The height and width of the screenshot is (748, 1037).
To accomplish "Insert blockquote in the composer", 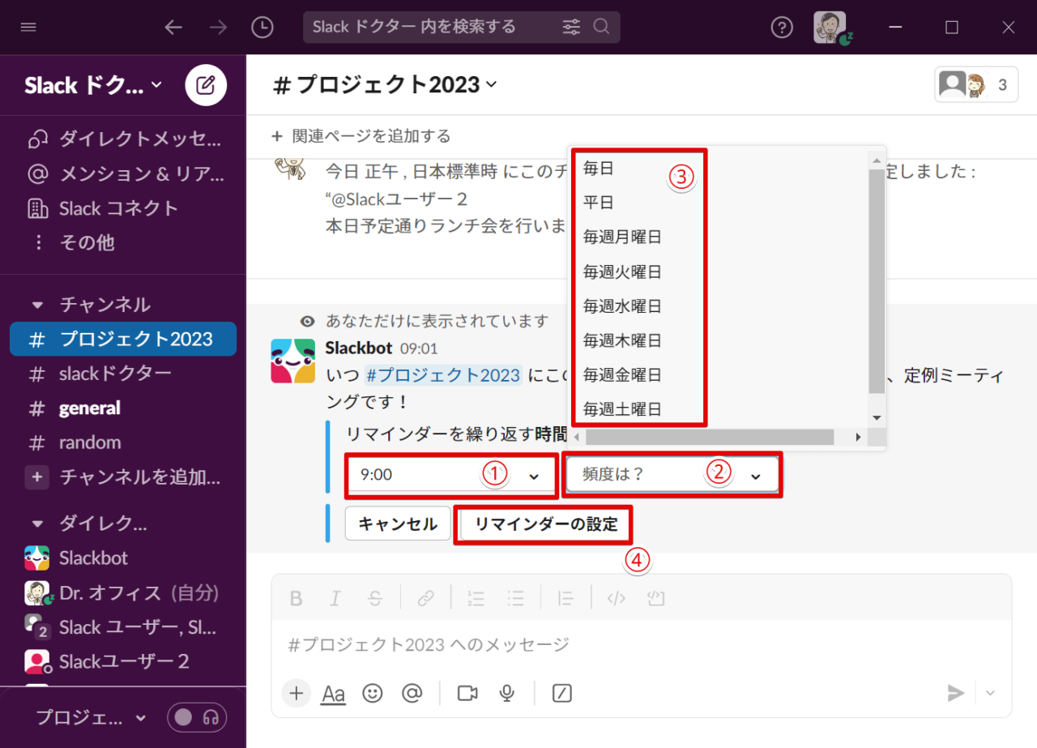I will [565, 599].
